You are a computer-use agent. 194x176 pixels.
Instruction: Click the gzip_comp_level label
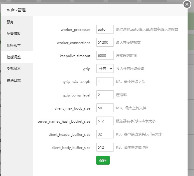pyautogui.click(x=76, y=95)
